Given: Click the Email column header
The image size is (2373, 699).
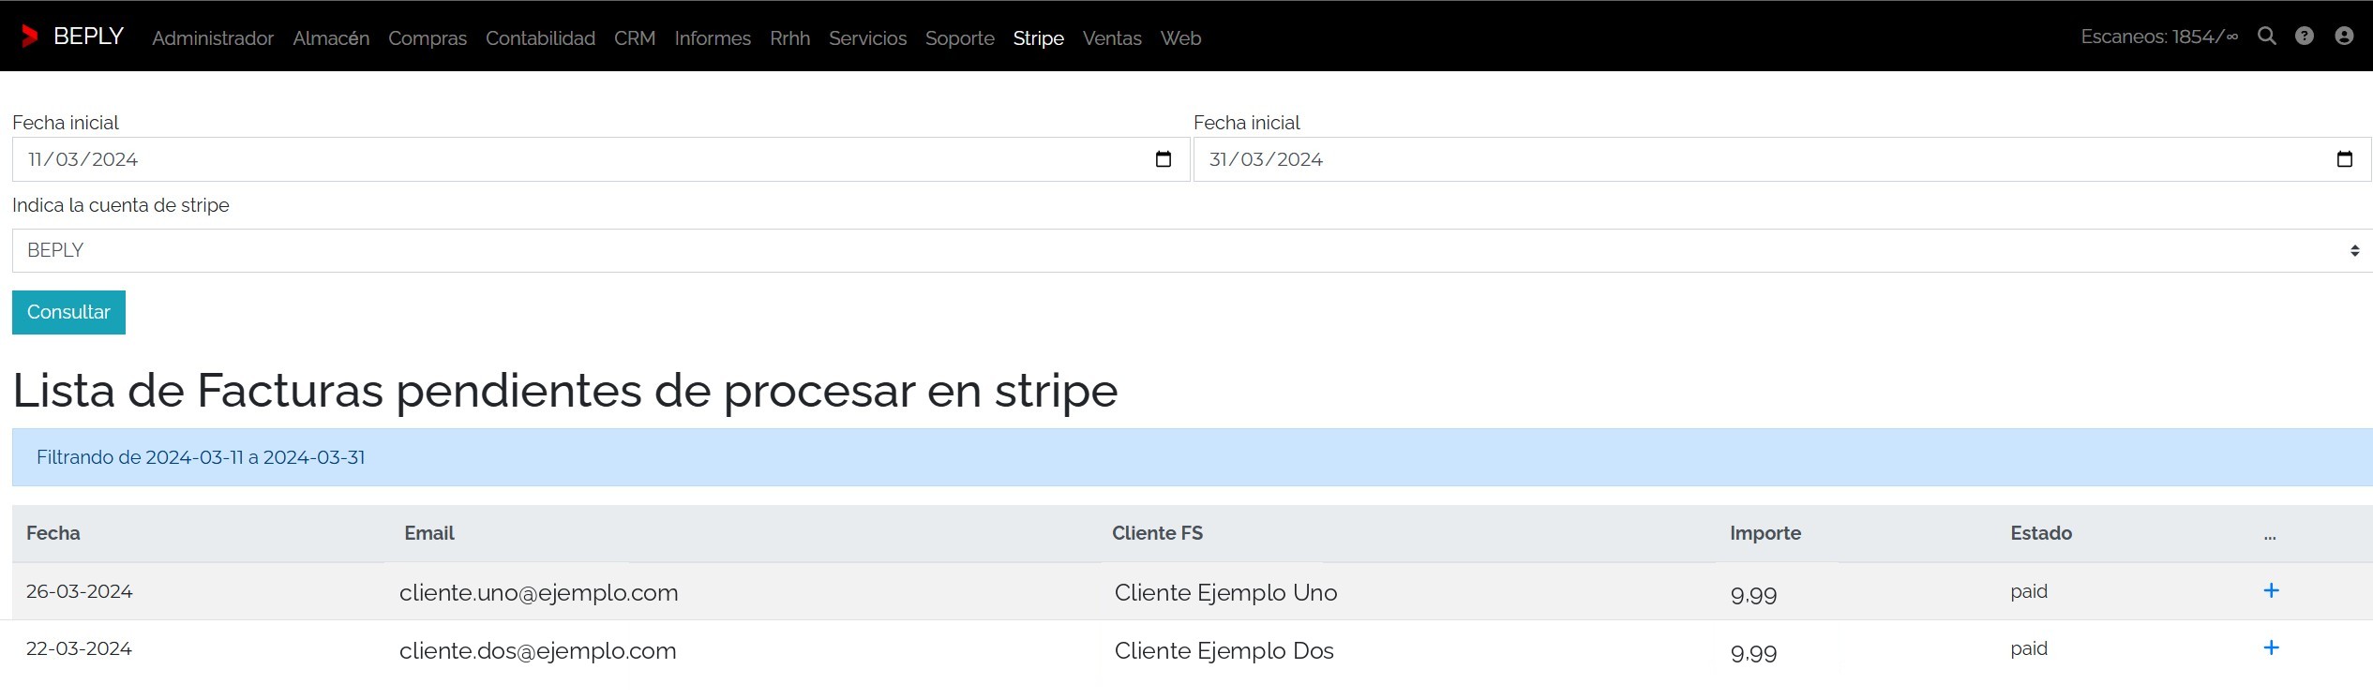Looking at the screenshot, I should click(x=429, y=533).
